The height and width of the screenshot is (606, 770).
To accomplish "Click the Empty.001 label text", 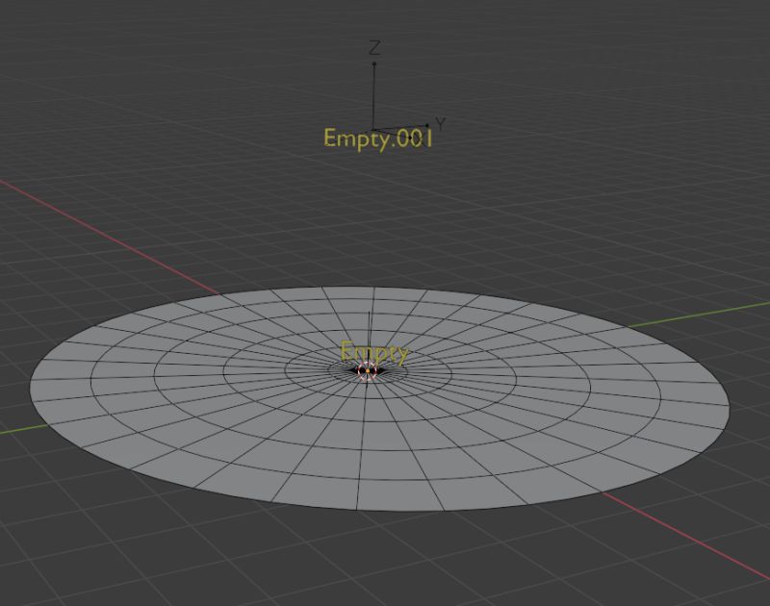I will [376, 139].
